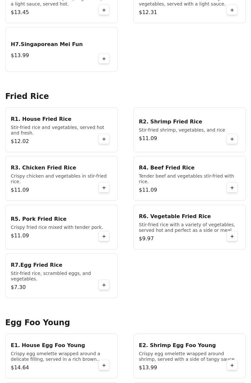The image size is (251, 383).
Task: Add R7 Egg Fried Rice to cart
Action: tap(104, 285)
